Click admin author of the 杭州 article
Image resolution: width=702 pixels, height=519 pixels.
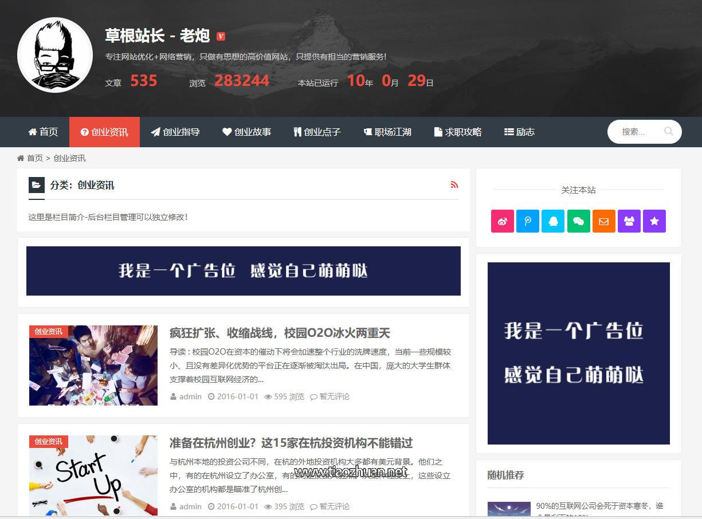[186, 506]
